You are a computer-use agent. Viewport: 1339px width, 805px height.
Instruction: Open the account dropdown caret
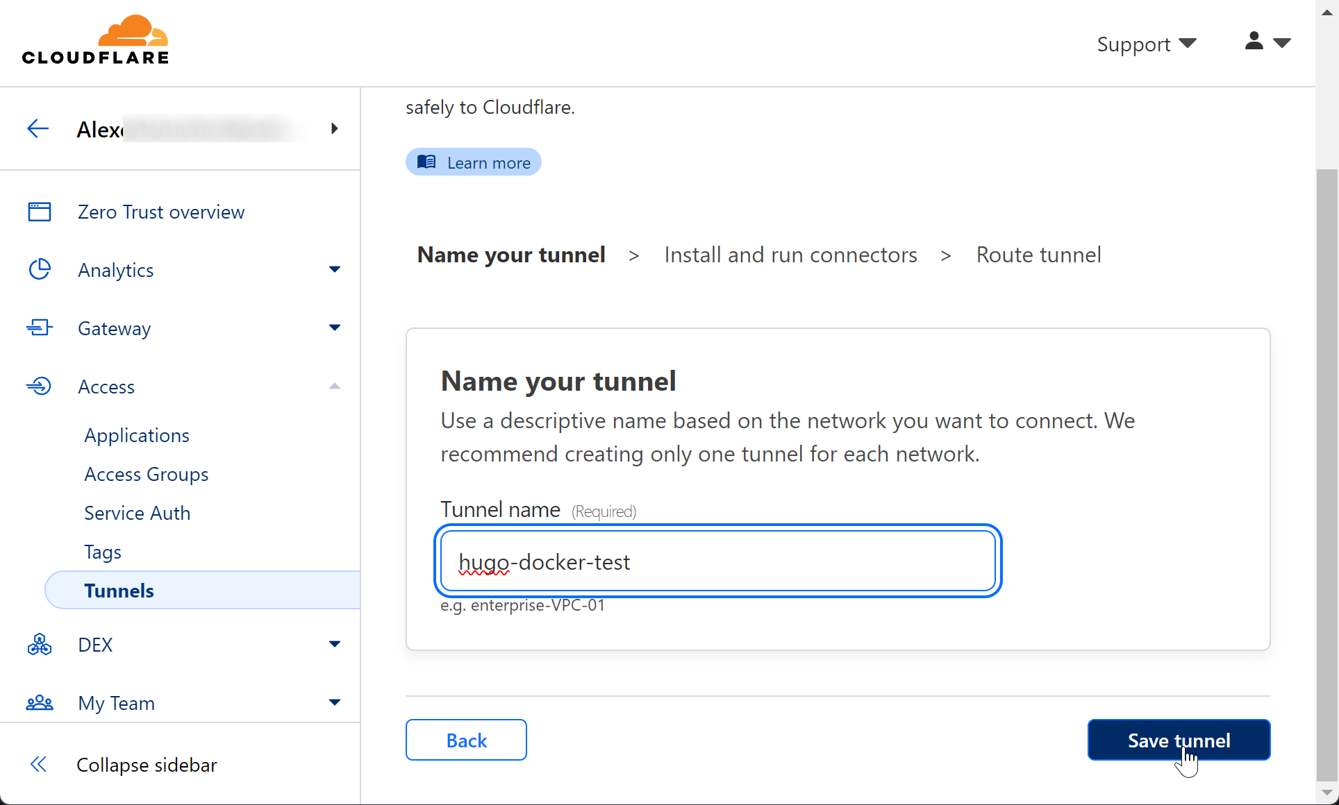[x=1282, y=43]
